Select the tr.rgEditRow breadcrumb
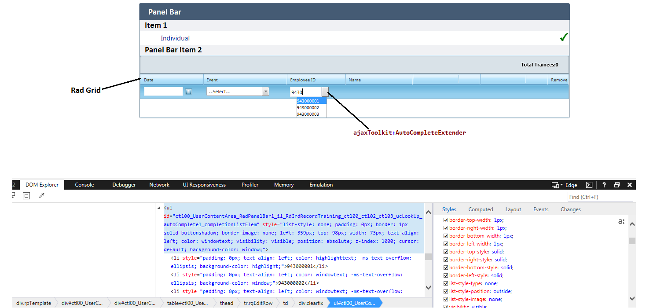This screenshot has height=308, width=646. (x=259, y=303)
